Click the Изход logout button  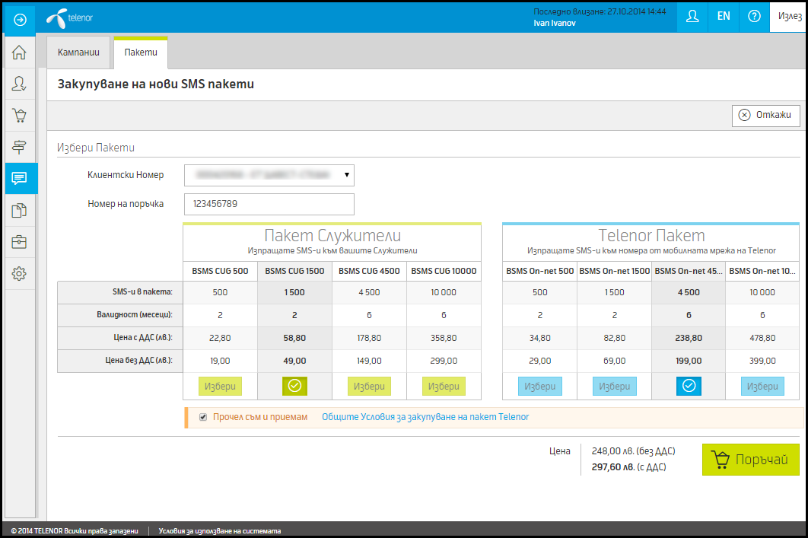pos(789,17)
